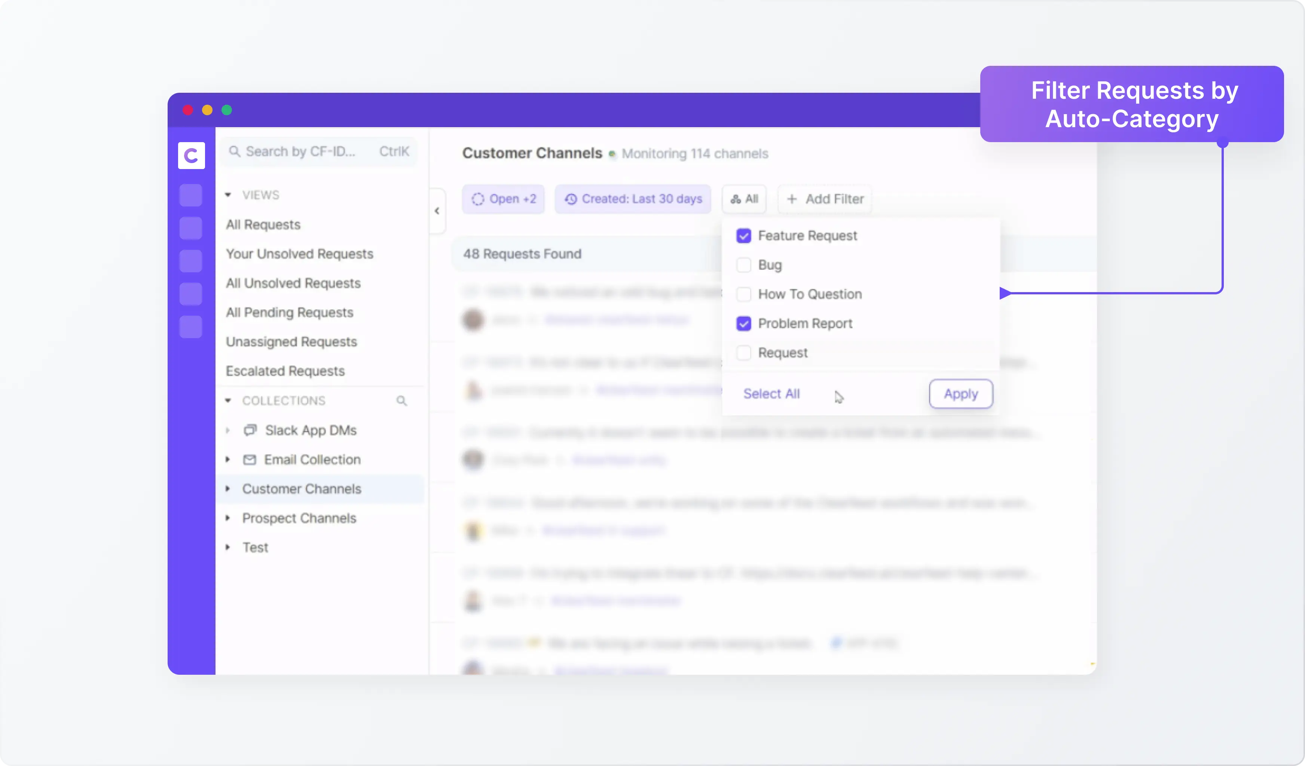Select the Escalated Requests view
The height and width of the screenshot is (766, 1305).
(284, 370)
